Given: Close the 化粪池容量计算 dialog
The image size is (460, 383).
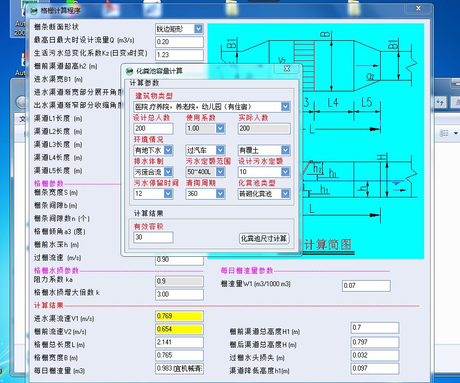Looking at the screenshot, I should (x=287, y=69).
